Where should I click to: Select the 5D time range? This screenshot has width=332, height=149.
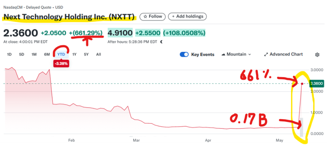coord(21,55)
